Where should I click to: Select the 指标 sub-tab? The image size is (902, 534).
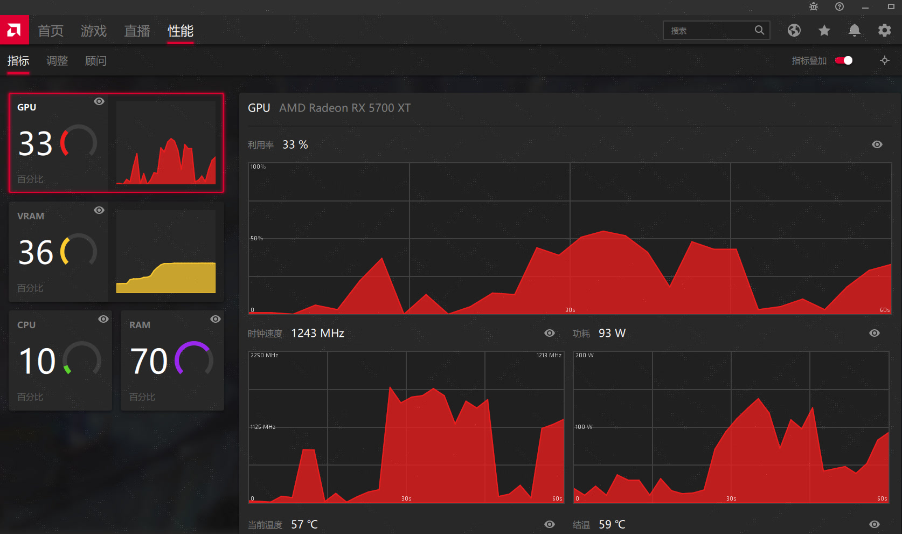coord(18,61)
